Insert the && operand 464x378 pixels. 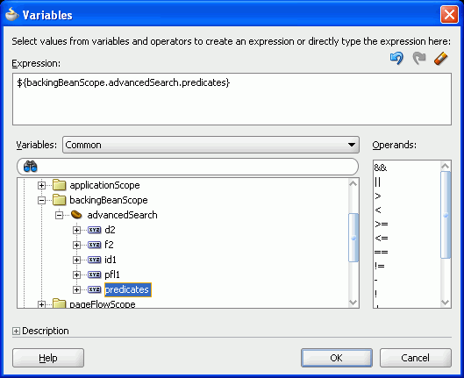(x=381, y=168)
